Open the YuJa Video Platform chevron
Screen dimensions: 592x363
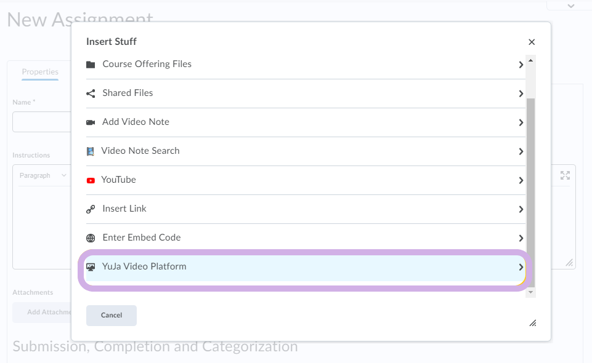click(521, 267)
